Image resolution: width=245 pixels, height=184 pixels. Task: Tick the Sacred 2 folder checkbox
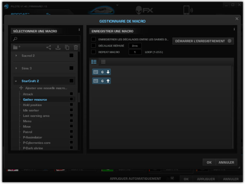point(71,55)
